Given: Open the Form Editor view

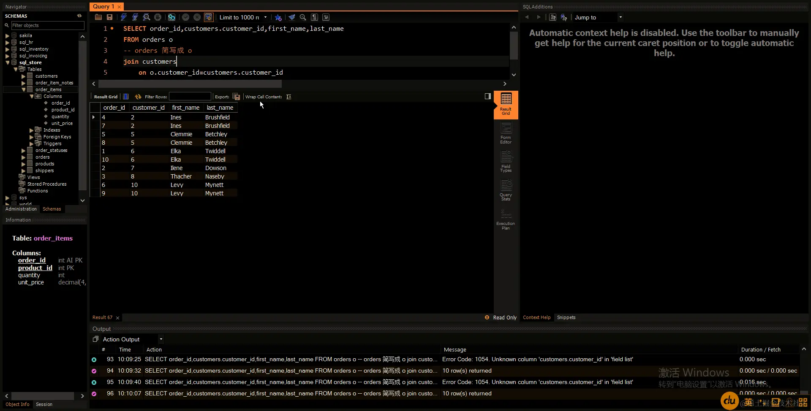Looking at the screenshot, I should 506,133.
